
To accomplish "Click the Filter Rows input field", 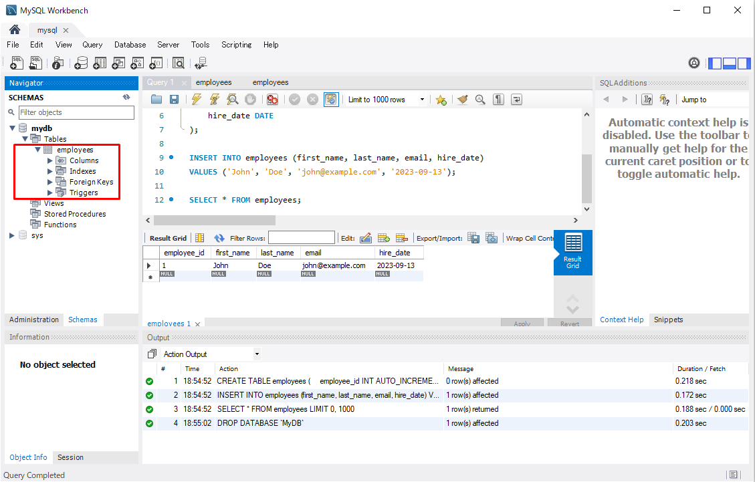I will pos(301,238).
